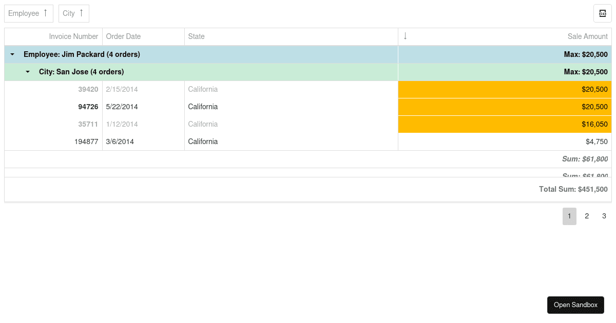The width and height of the screenshot is (616, 323).
Task: Sort by Order Date column header
Action: click(x=123, y=36)
